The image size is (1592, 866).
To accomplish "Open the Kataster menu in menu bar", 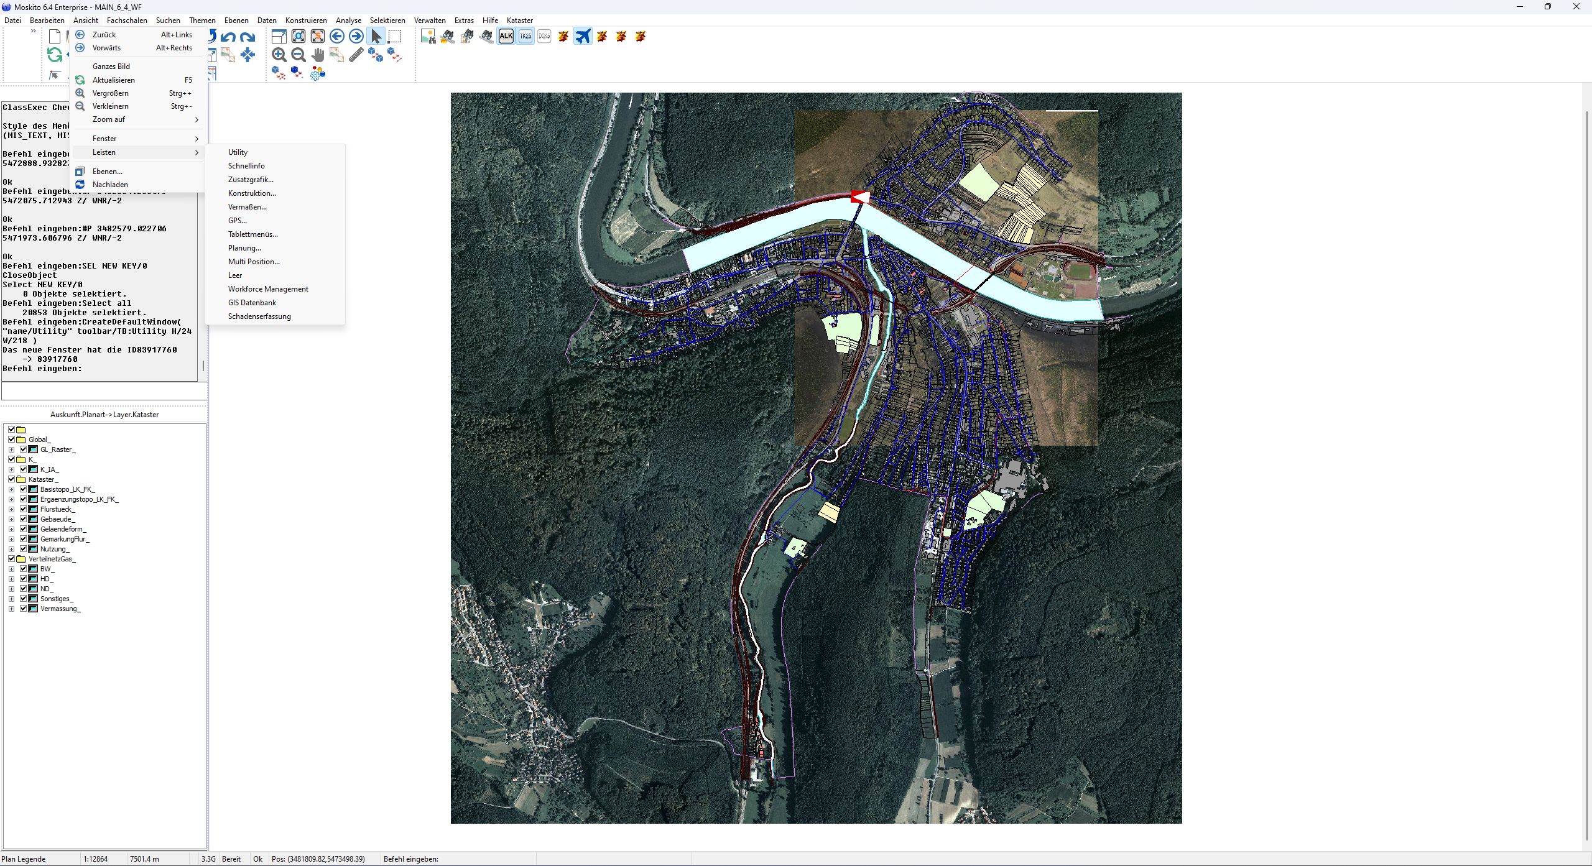I will pos(519,21).
